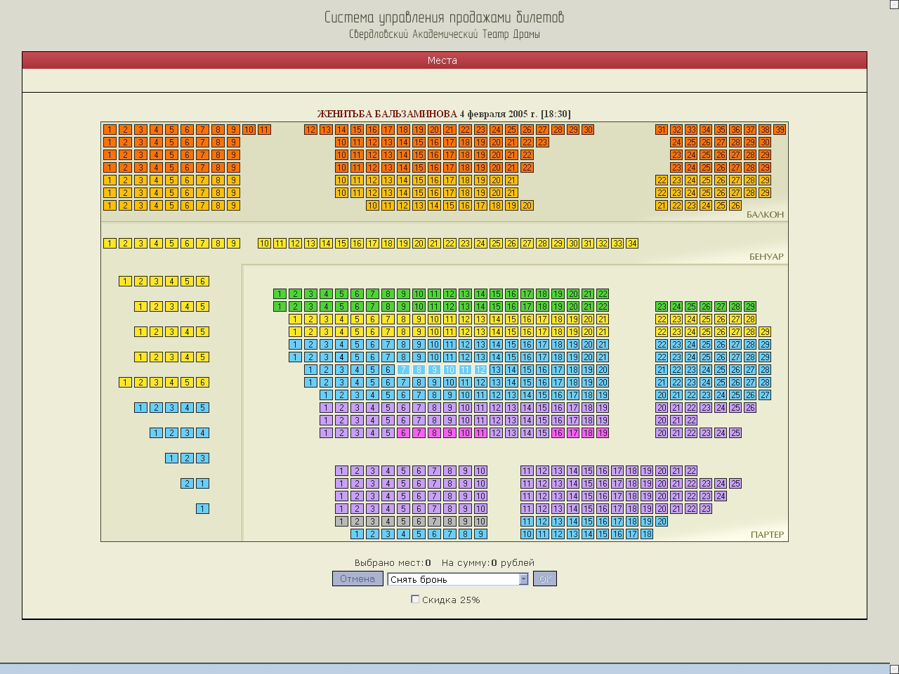Screen dimensions: 899x674
Task: Choose green seat 23
Action: (662, 307)
